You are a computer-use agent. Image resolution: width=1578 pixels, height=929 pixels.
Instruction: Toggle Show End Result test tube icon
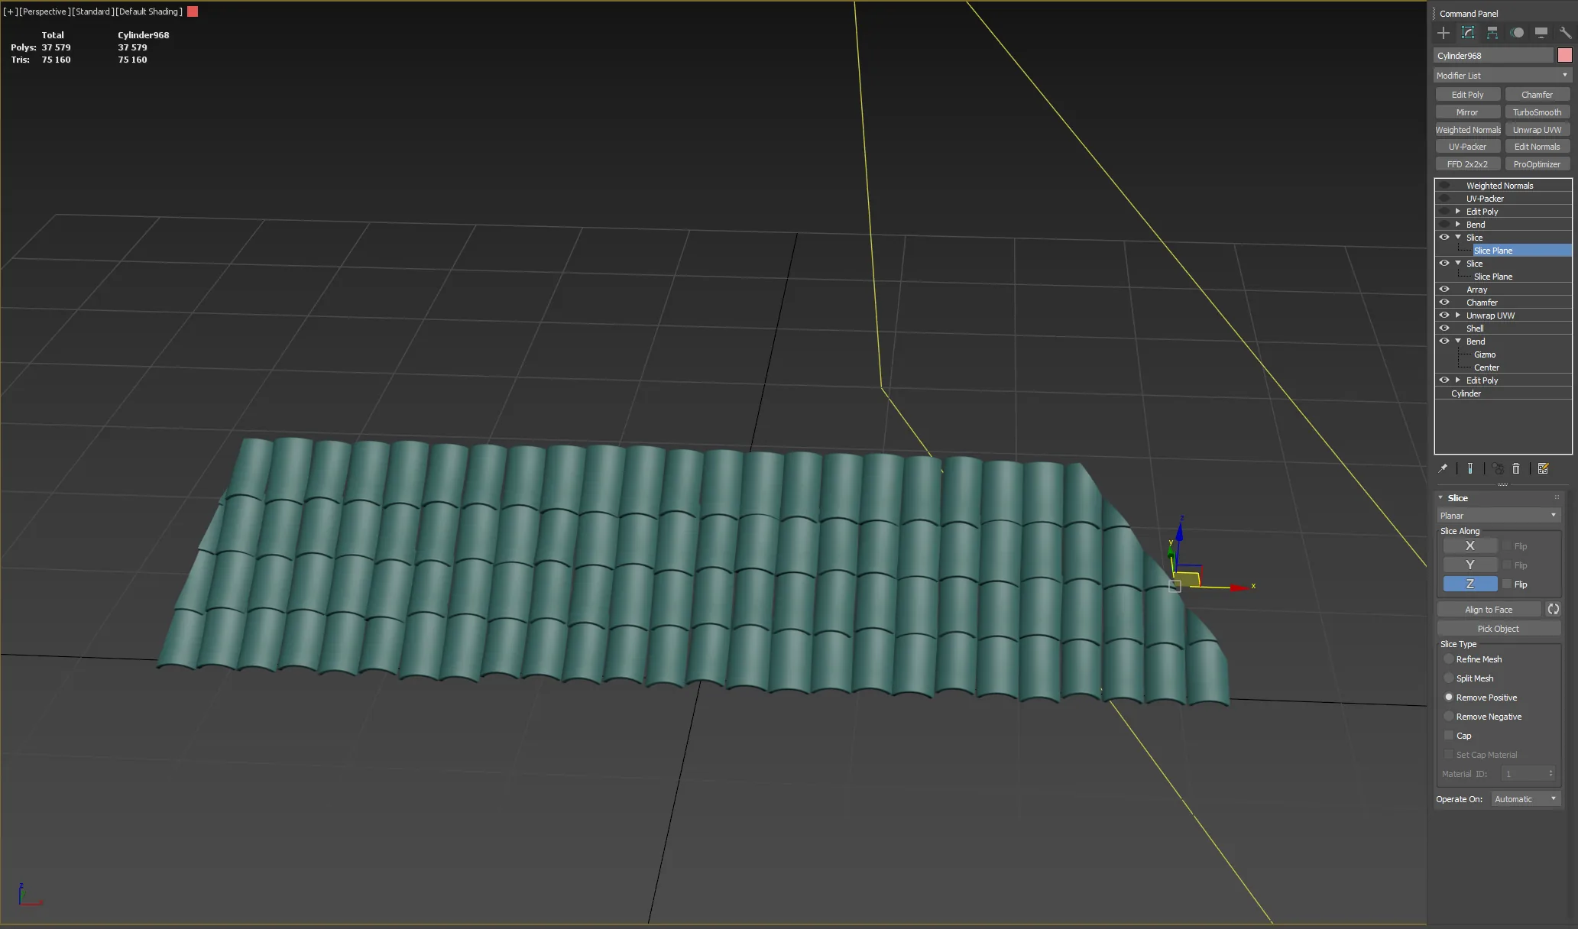[x=1469, y=468]
